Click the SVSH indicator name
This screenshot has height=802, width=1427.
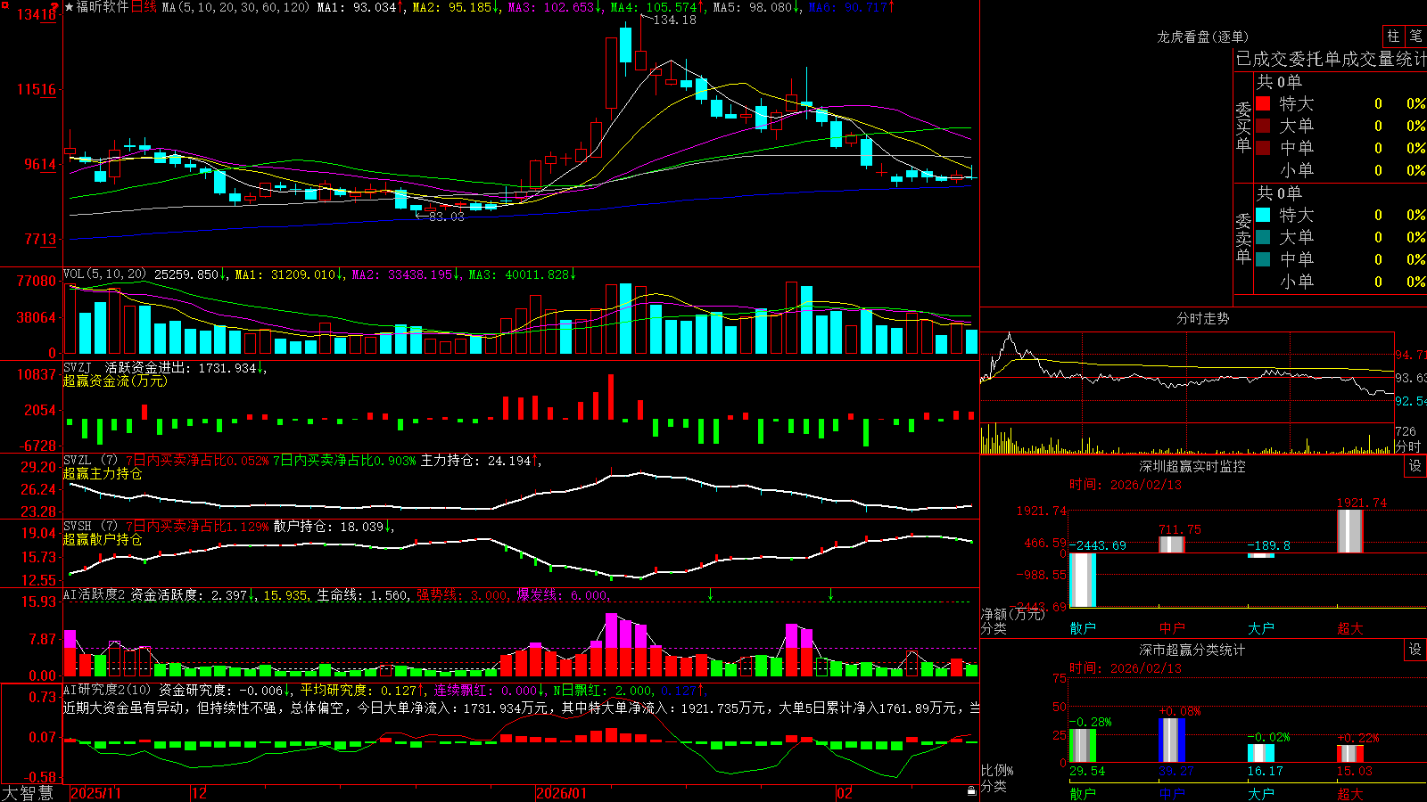pyautogui.click(x=78, y=527)
